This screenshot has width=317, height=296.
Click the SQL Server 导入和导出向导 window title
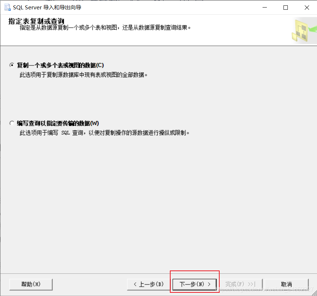[x=47, y=8]
